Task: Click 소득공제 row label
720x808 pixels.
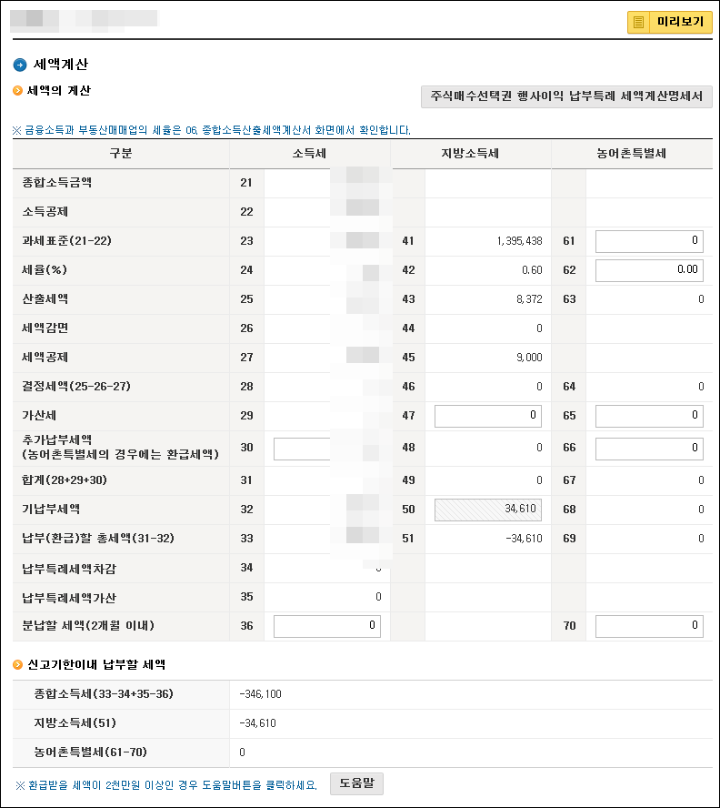Action: coord(45,212)
